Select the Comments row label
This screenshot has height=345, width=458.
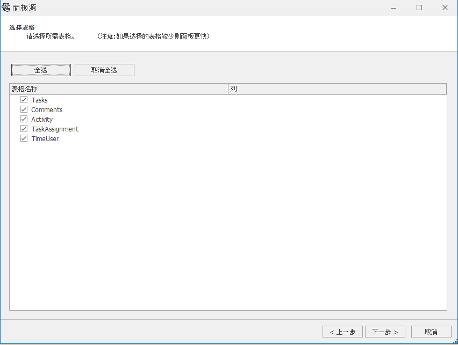pyautogui.click(x=47, y=109)
